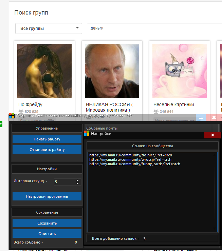Increase the Интервал секунд value with up arrow
The width and height of the screenshot is (222, 251).
[77, 180]
